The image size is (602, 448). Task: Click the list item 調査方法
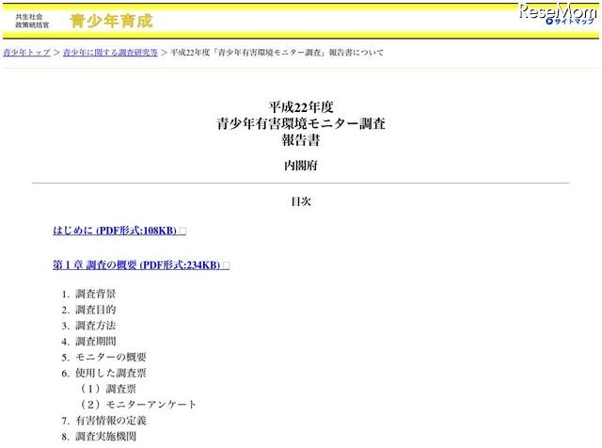[96, 326]
